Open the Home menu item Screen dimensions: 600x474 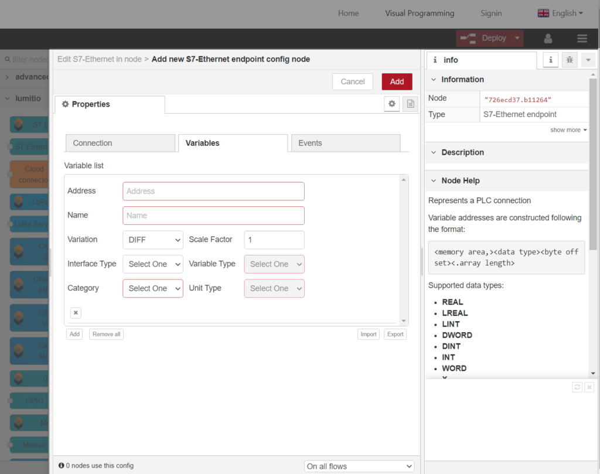[x=348, y=13]
